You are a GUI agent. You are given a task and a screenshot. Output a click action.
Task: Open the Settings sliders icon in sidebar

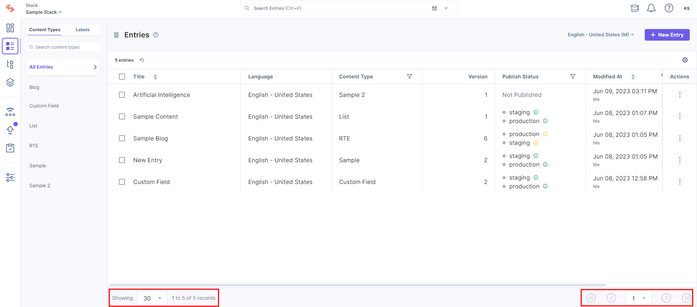pos(10,177)
